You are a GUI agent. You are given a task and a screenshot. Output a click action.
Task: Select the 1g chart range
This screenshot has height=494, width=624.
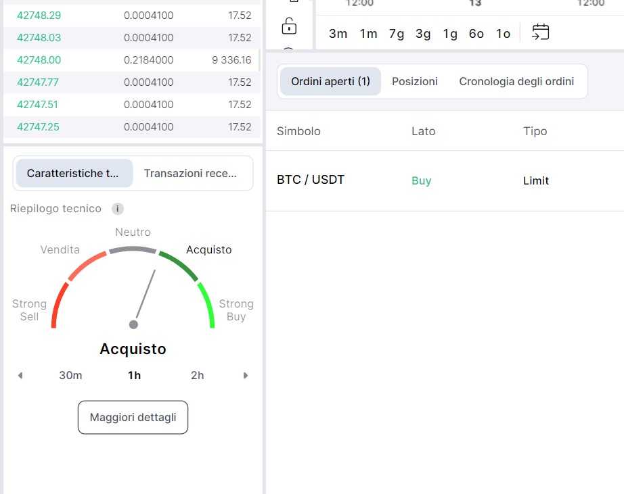tap(450, 33)
